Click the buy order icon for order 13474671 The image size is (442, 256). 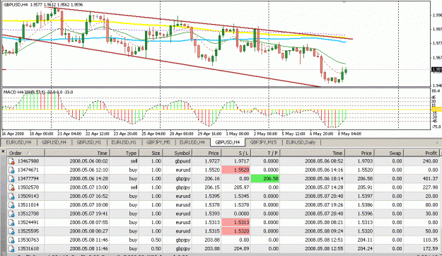(x=11, y=170)
